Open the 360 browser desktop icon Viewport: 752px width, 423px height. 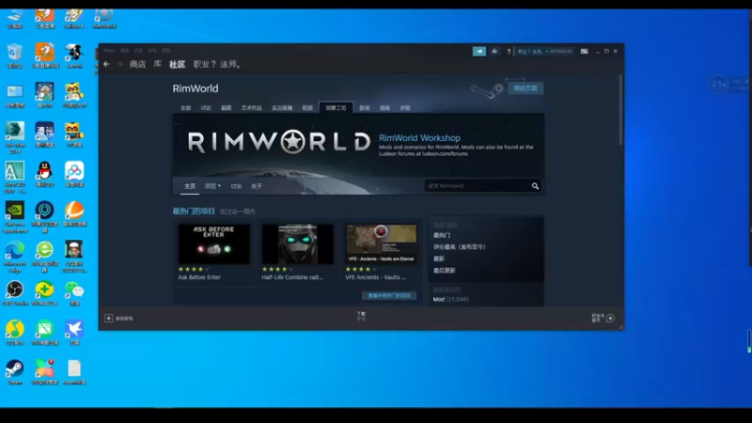coord(44,257)
